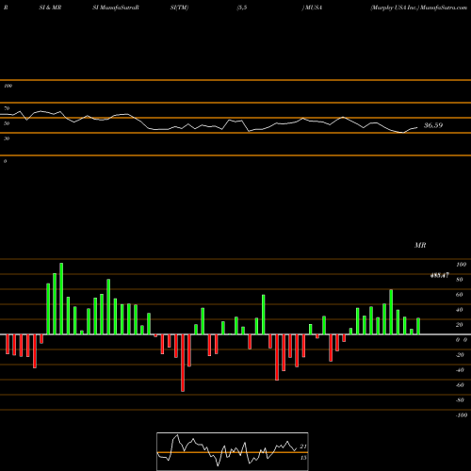Click the MR panel title label

coord(420,245)
